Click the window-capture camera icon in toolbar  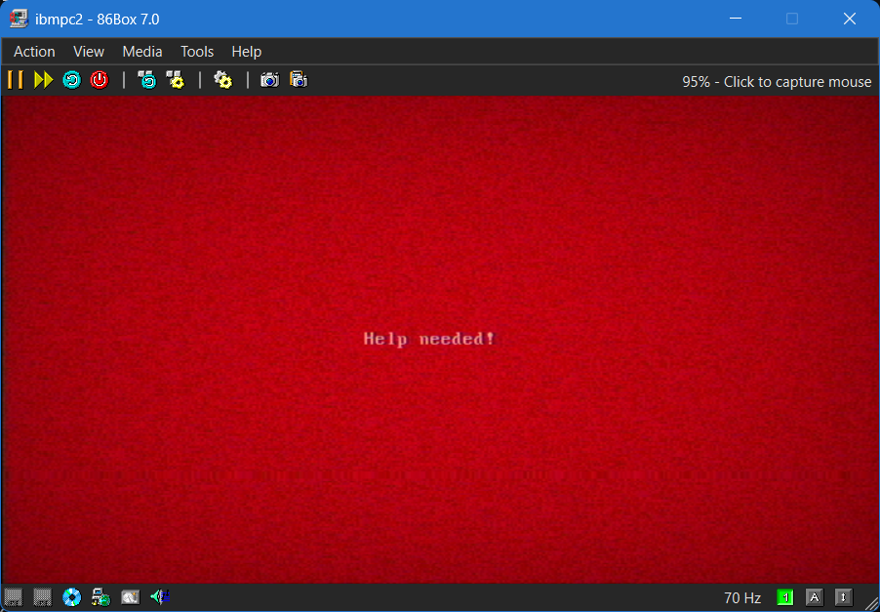click(x=299, y=80)
